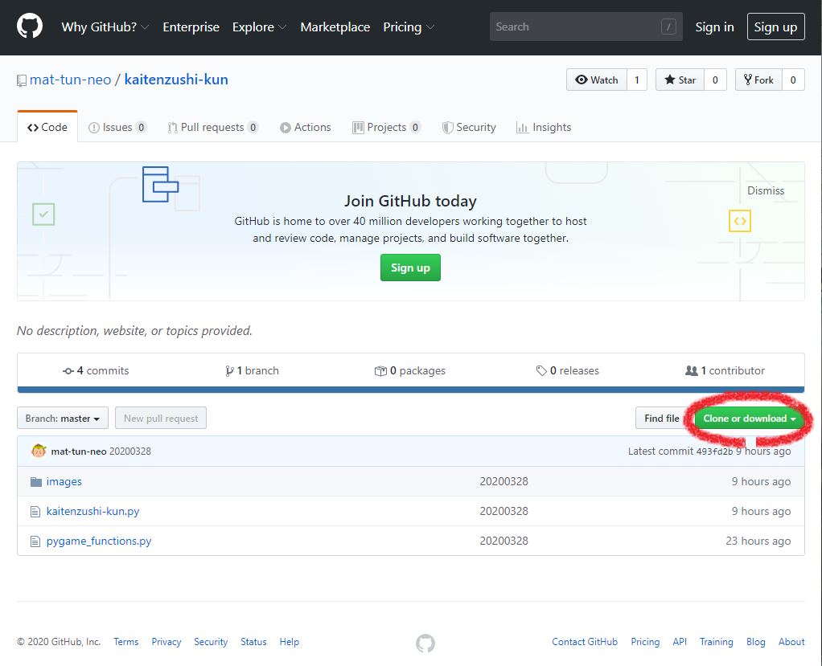The width and height of the screenshot is (822, 666).
Task: Open commit hash 493fd2b
Action: click(x=714, y=451)
